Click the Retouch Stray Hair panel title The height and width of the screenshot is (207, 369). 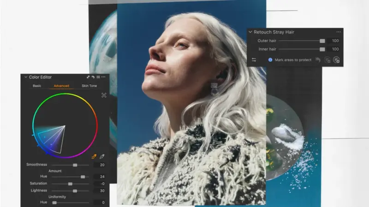pyautogui.click(x=274, y=32)
